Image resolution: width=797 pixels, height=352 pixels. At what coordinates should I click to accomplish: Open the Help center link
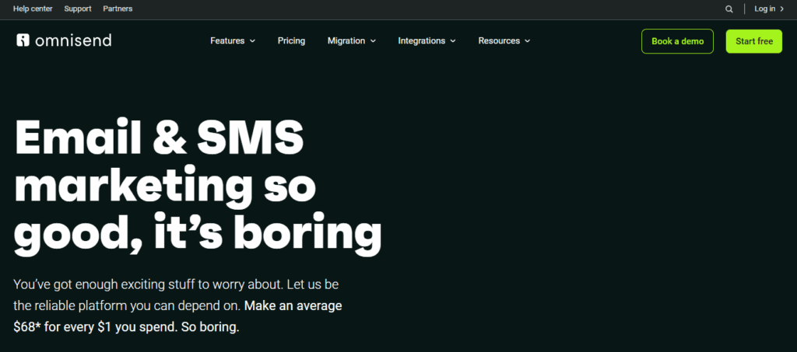click(x=33, y=9)
